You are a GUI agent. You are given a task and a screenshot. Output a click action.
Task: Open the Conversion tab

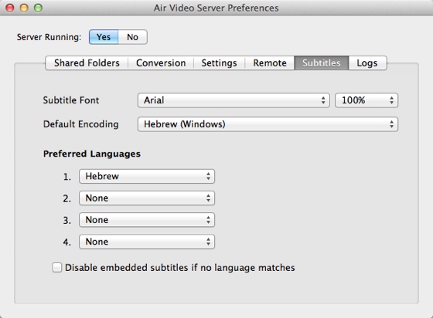point(161,63)
